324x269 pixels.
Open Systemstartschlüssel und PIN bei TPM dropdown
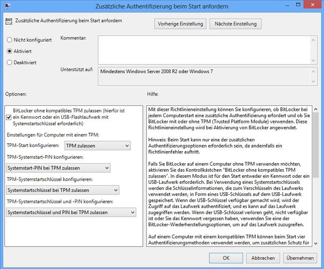click(x=71, y=212)
